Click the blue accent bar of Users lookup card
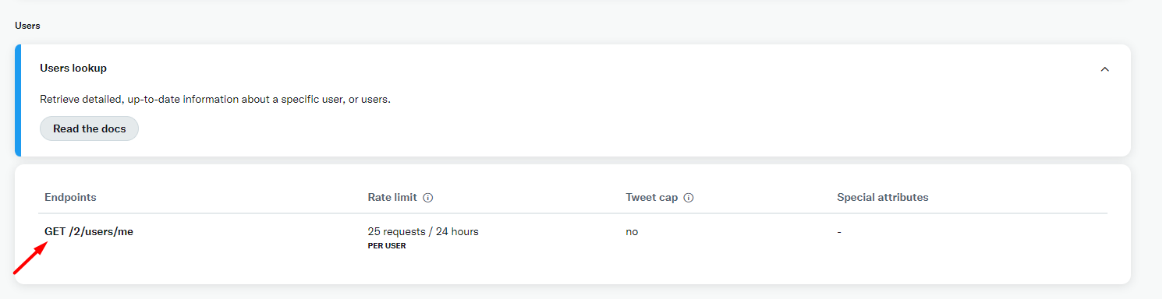1166x299 pixels. (18, 100)
